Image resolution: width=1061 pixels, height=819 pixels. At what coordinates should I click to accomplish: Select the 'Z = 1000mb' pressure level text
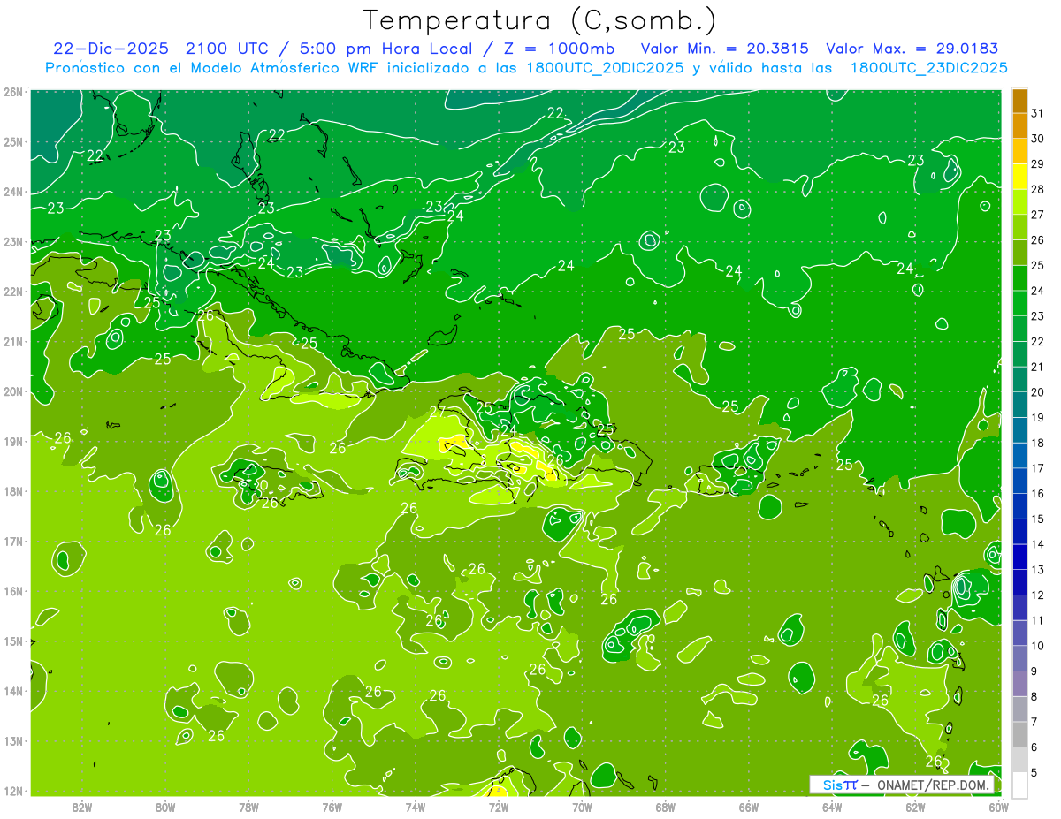coord(561,49)
